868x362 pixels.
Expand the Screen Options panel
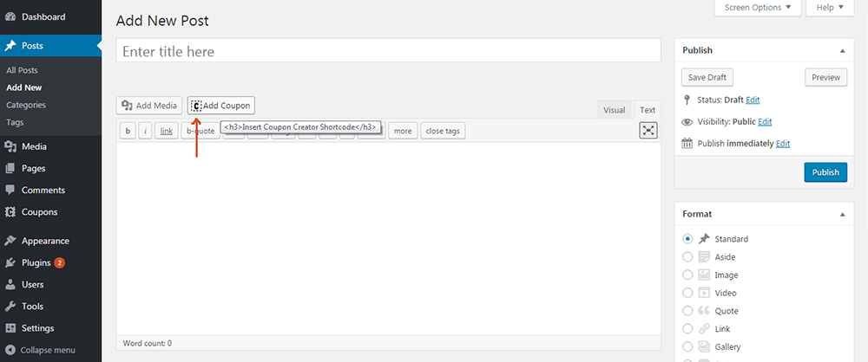point(757,8)
